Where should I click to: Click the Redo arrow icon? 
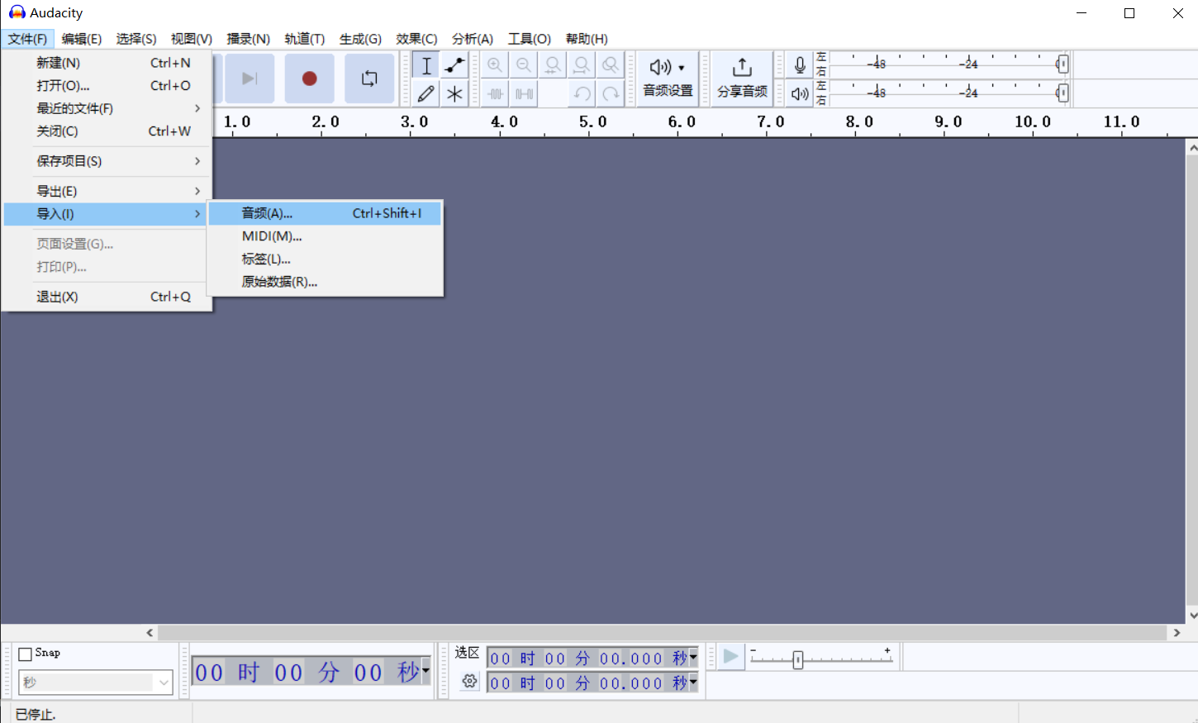(x=611, y=93)
